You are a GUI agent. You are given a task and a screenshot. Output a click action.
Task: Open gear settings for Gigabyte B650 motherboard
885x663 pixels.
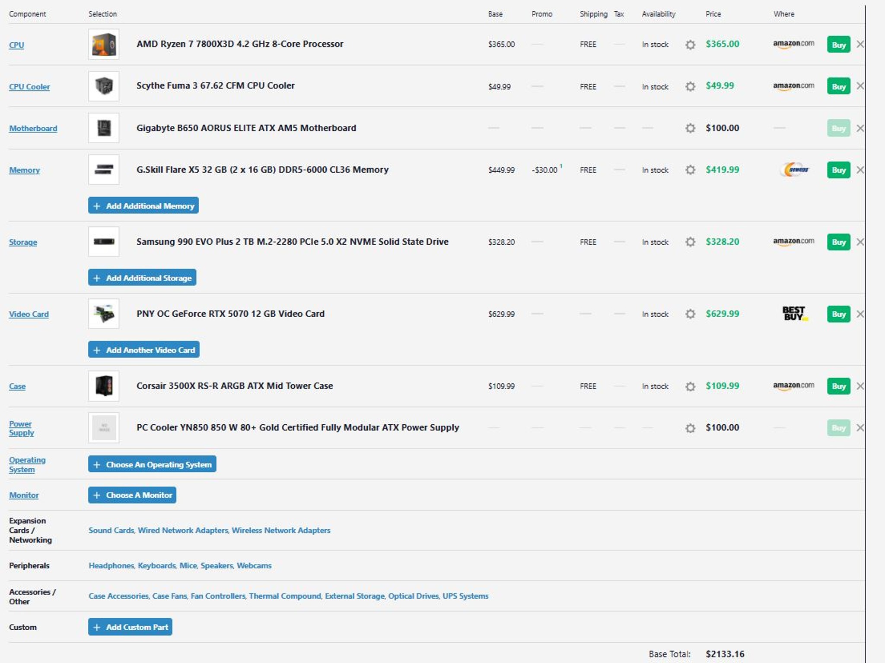[x=690, y=128]
